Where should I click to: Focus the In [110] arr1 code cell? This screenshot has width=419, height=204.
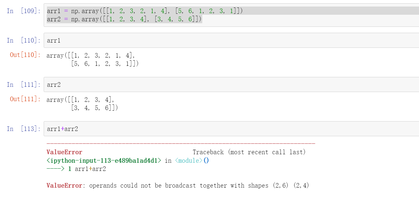click(230, 41)
